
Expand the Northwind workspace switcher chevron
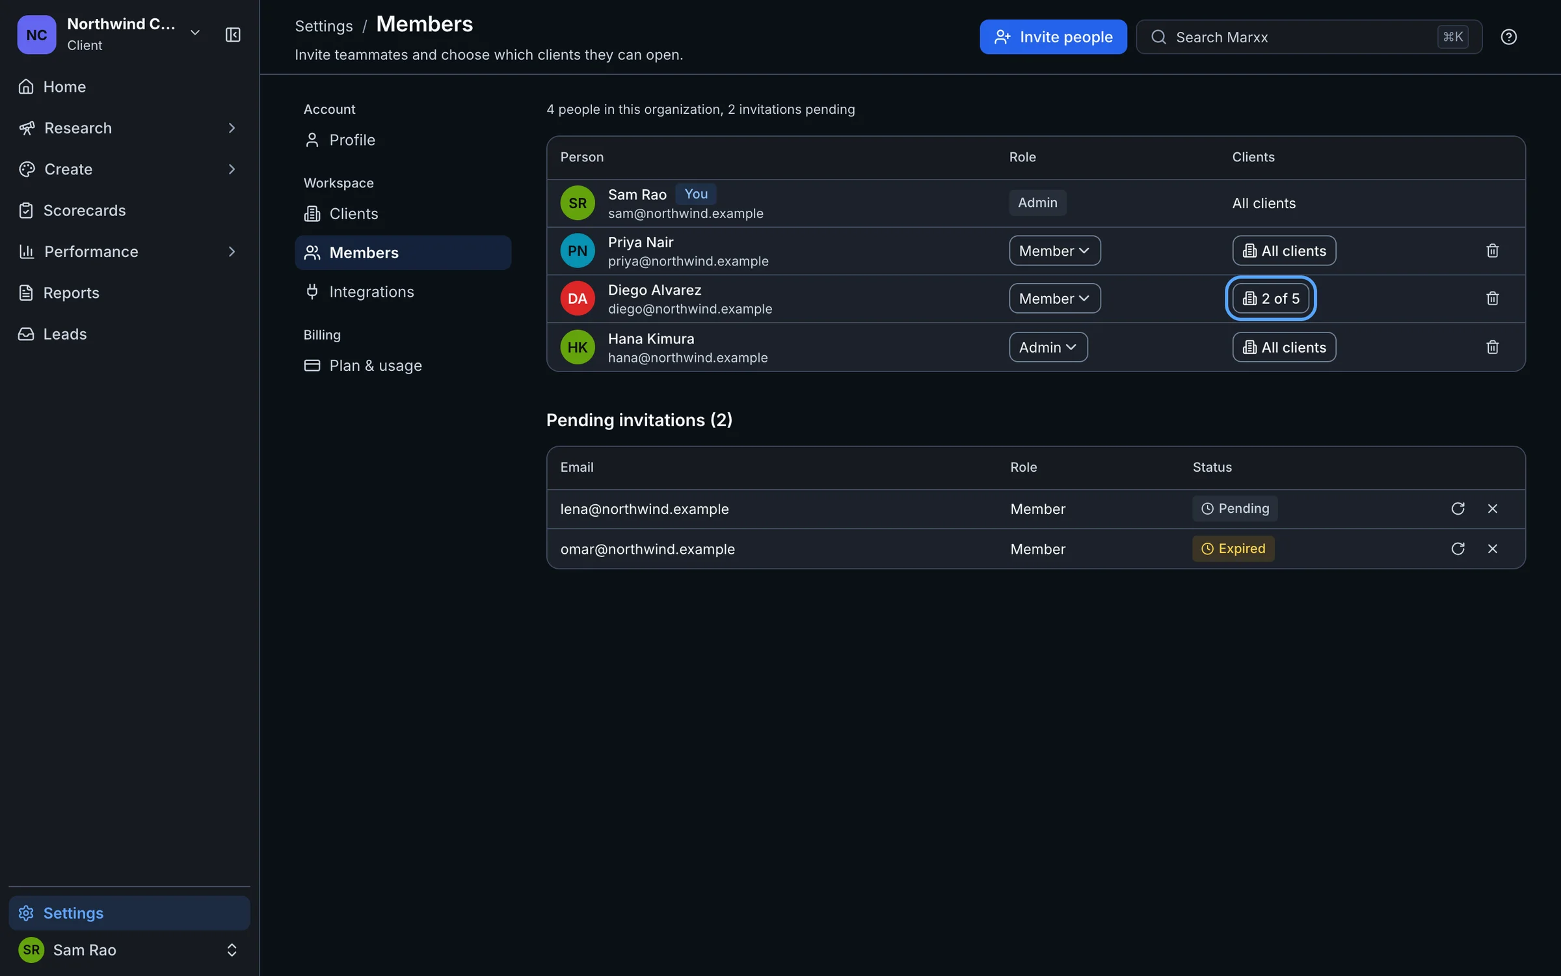pyautogui.click(x=194, y=33)
